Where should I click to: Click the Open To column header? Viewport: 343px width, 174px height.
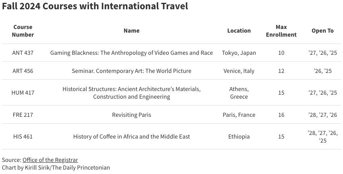click(322, 31)
